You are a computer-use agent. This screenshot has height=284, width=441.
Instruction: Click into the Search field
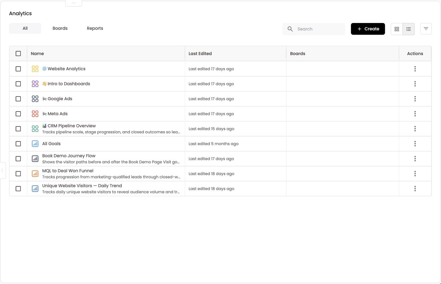point(314,29)
